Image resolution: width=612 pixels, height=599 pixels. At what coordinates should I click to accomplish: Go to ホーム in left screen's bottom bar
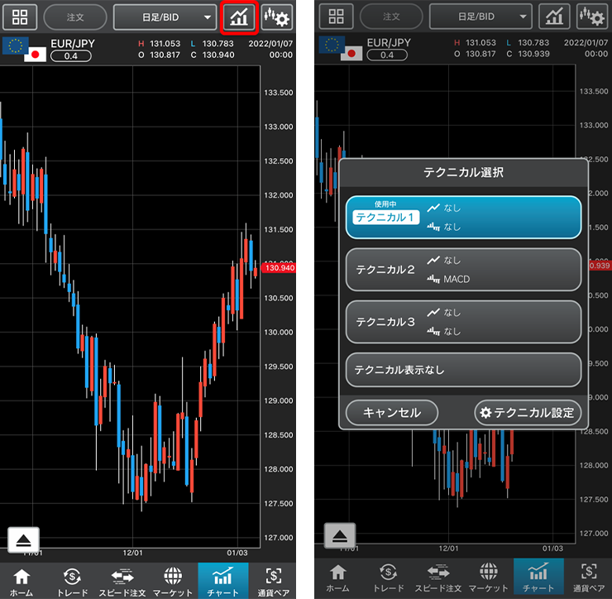coord(22,581)
